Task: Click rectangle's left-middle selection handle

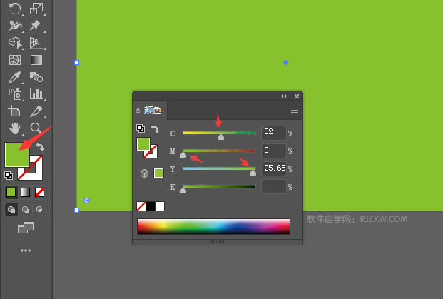Action: 76,63
